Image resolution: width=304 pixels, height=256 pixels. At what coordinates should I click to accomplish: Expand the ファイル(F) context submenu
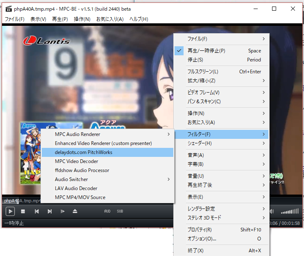pyautogui.click(x=221, y=39)
